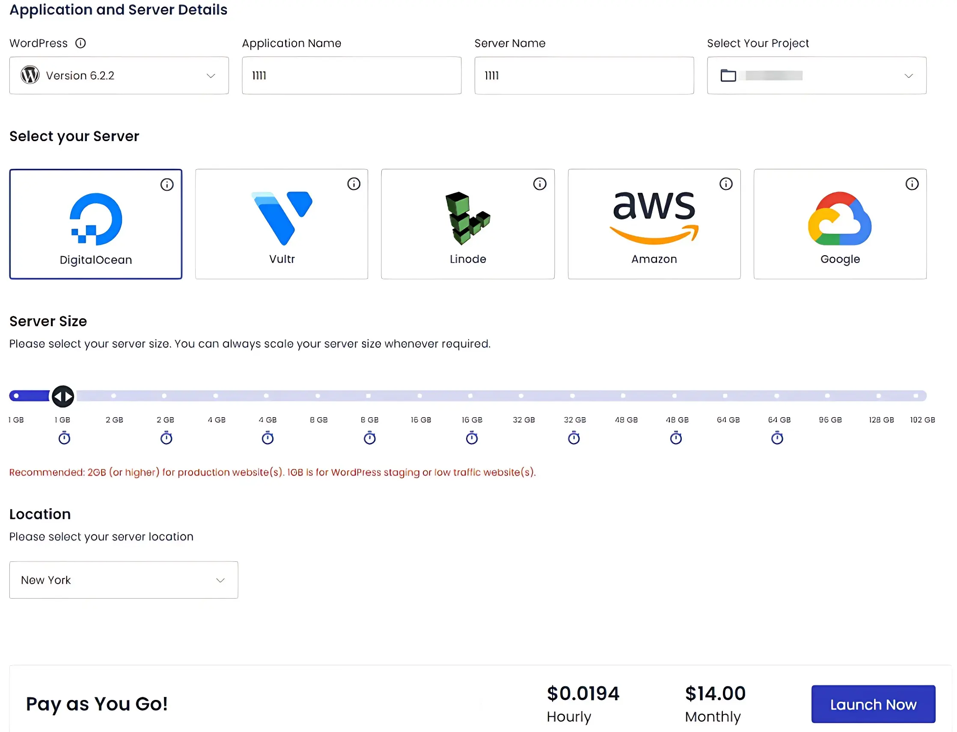Click the "Server Size" heading
The height and width of the screenshot is (732, 957).
[x=48, y=321]
